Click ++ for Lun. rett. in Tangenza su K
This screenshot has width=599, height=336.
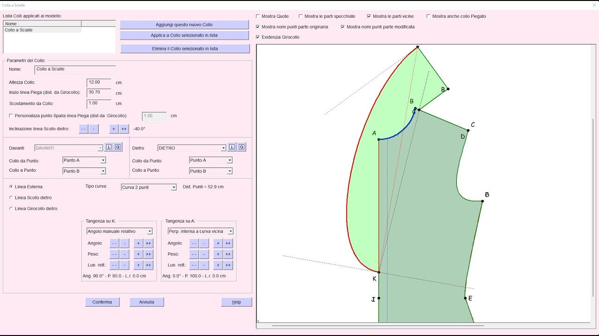pos(148,265)
